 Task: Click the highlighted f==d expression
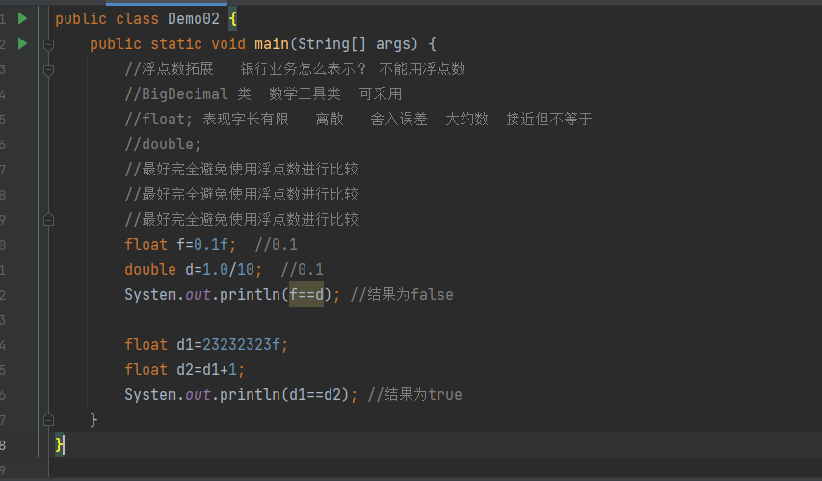coord(306,294)
